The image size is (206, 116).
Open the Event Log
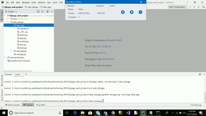(196, 105)
